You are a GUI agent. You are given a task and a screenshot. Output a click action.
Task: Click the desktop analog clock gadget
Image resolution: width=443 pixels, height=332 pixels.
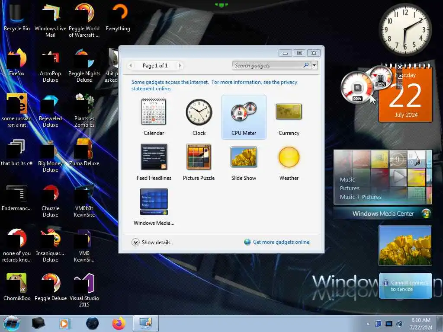[x=405, y=29]
